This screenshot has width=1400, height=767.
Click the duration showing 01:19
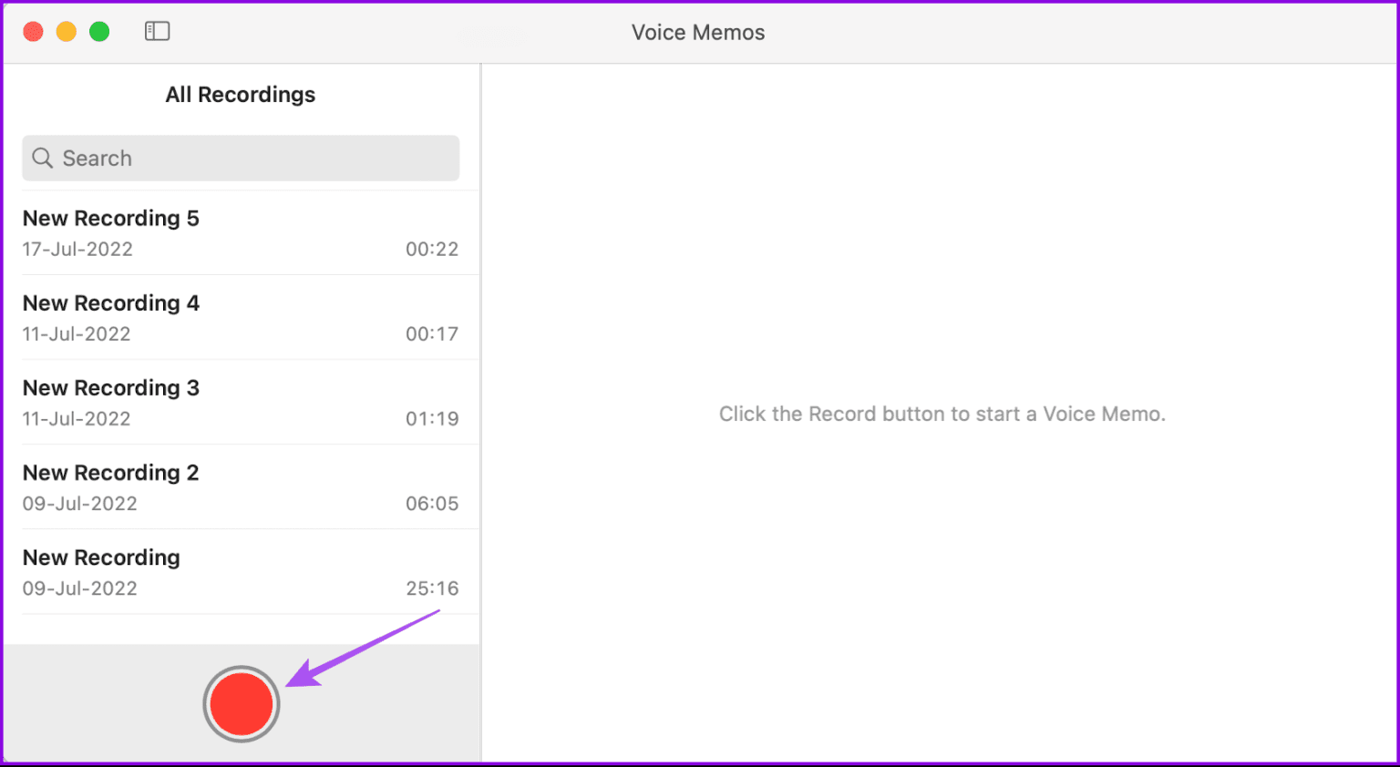click(x=433, y=418)
